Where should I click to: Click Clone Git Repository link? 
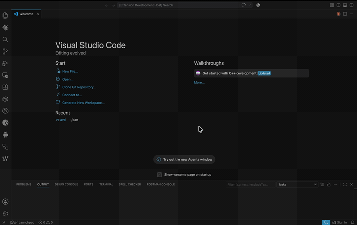(79, 87)
